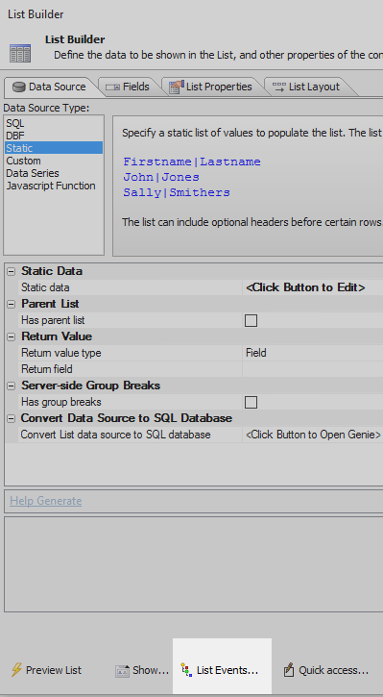Click Convert Data Source to SQL Database heading
This screenshot has height=697, width=383.
(127, 418)
